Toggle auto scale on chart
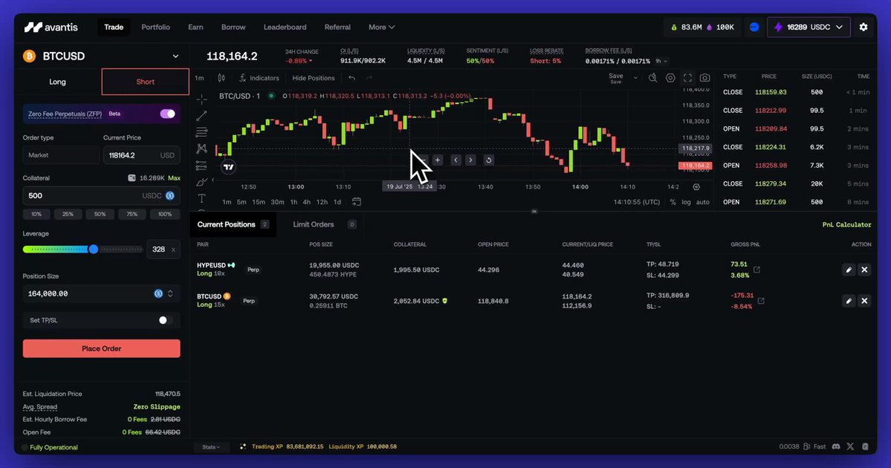Viewport: 891px width, 468px height. pyautogui.click(x=703, y=202)
